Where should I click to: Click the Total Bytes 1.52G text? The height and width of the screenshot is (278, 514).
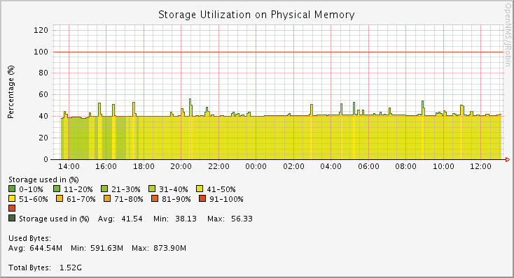tap(45, 268)
